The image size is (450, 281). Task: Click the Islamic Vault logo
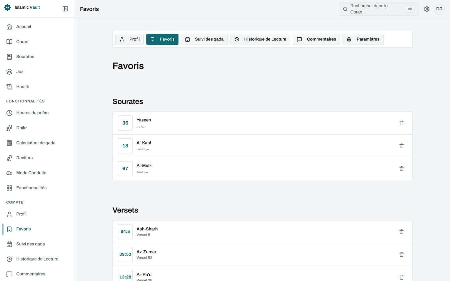(22, 7)
